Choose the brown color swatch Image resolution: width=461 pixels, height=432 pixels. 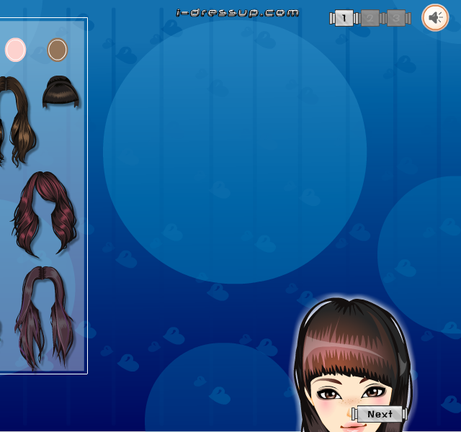click(58, 50)
